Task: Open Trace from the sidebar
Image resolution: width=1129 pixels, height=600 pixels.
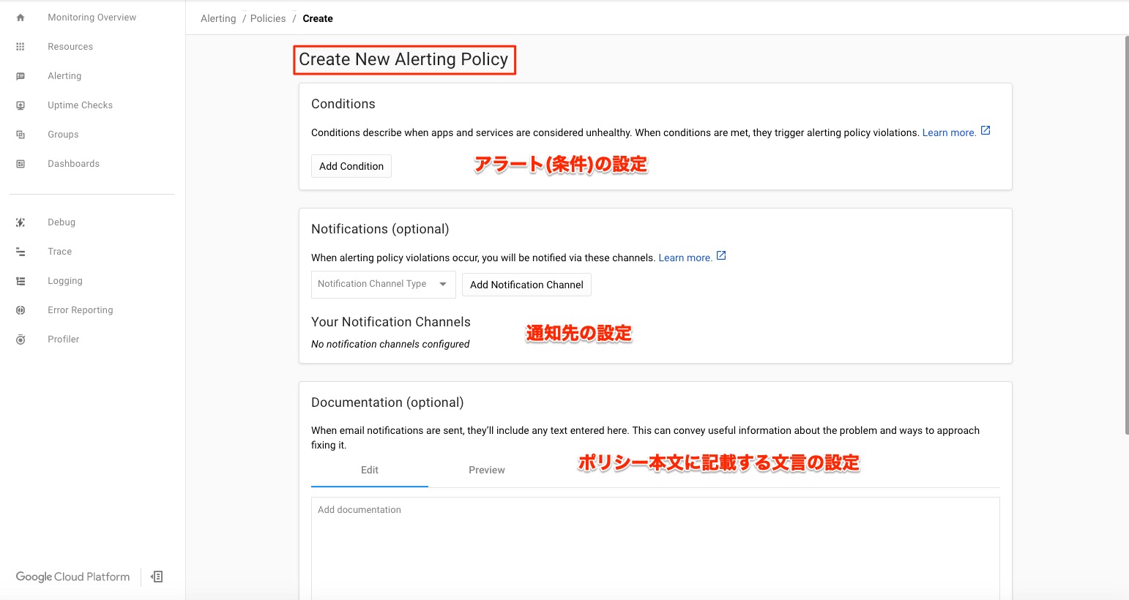Action: (59, 251)
